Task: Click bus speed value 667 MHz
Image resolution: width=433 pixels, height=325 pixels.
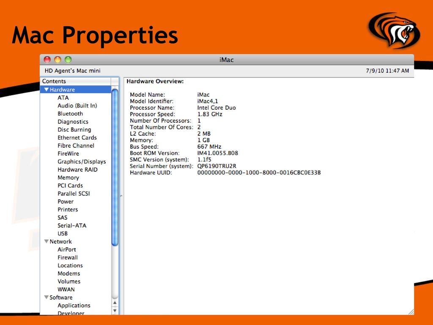Action: point(209,147)
